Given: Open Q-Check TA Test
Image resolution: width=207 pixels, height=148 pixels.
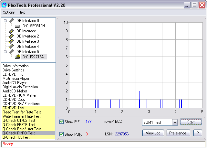Looking at the screenshot, I should click(28, 137).
